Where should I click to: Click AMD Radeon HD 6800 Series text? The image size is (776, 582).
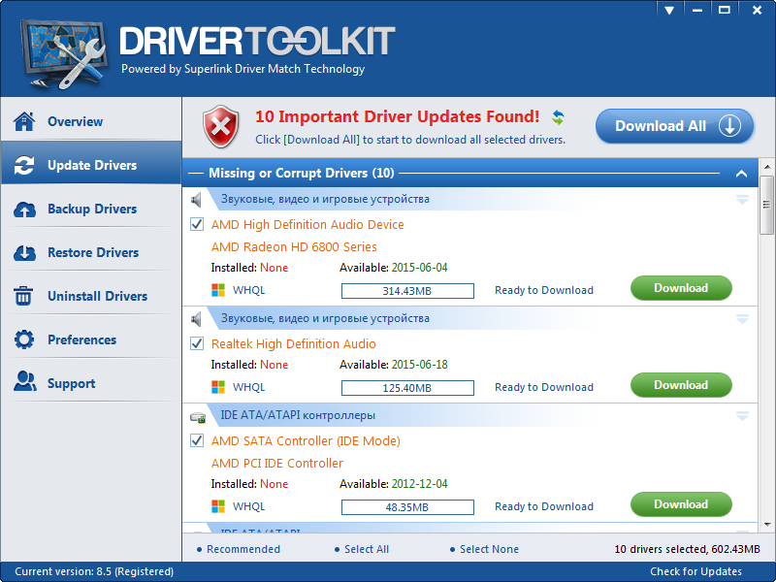[294, 247]
